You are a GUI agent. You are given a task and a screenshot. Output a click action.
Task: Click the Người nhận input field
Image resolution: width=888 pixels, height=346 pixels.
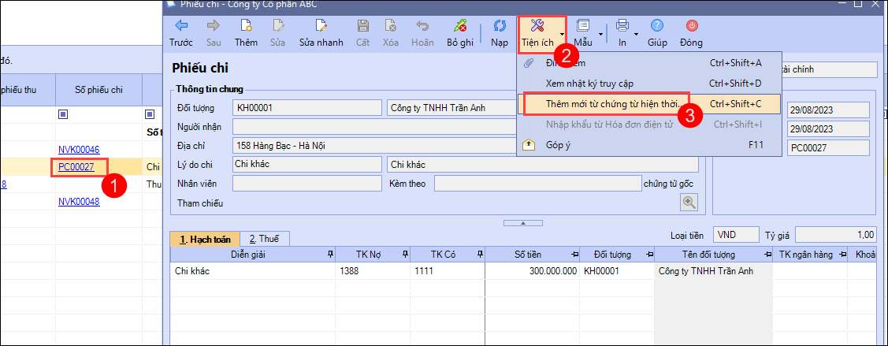pyautogui.click(x=378, y=126)
